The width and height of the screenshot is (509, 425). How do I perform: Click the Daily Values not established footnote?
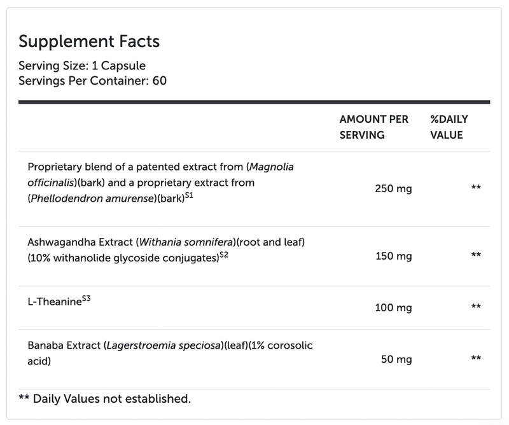point(105,399)
